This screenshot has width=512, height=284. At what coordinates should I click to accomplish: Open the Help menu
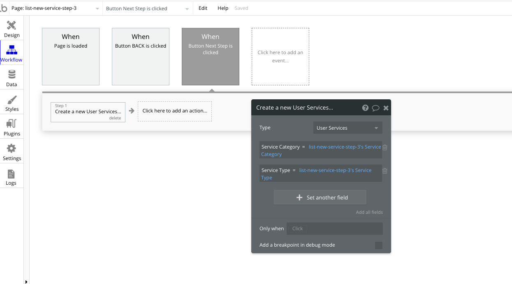click(223, 8)
